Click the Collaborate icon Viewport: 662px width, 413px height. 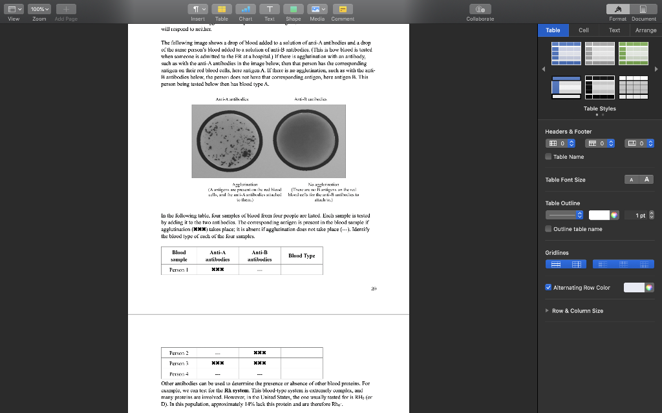point(480,9)
